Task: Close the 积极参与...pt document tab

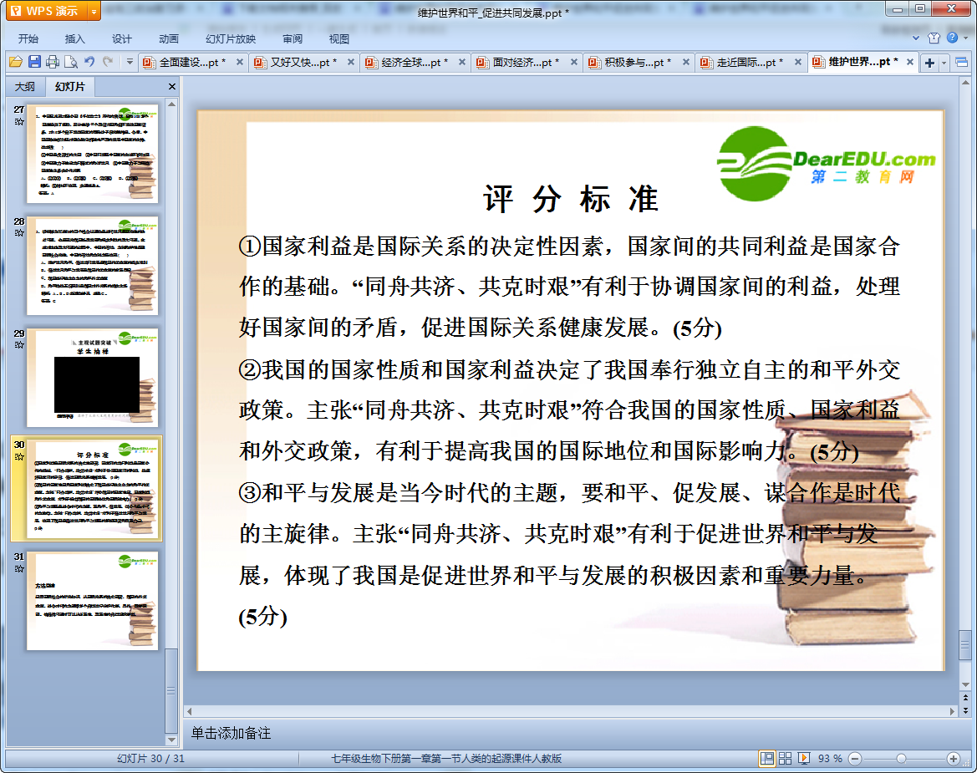Action: [x=685, y=63]
